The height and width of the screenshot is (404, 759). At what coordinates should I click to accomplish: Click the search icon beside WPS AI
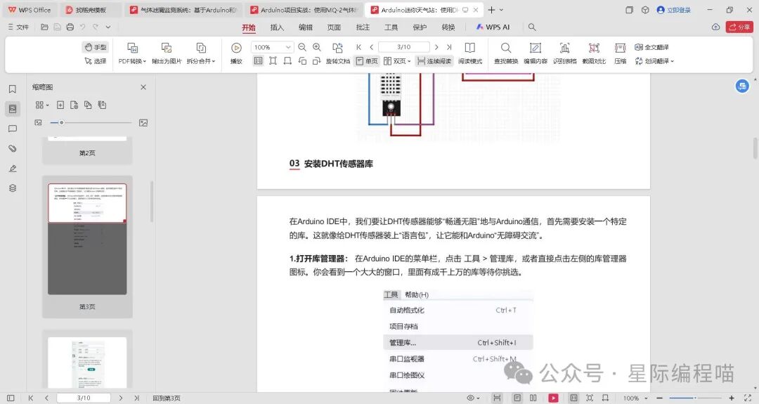tap(532, 27)
